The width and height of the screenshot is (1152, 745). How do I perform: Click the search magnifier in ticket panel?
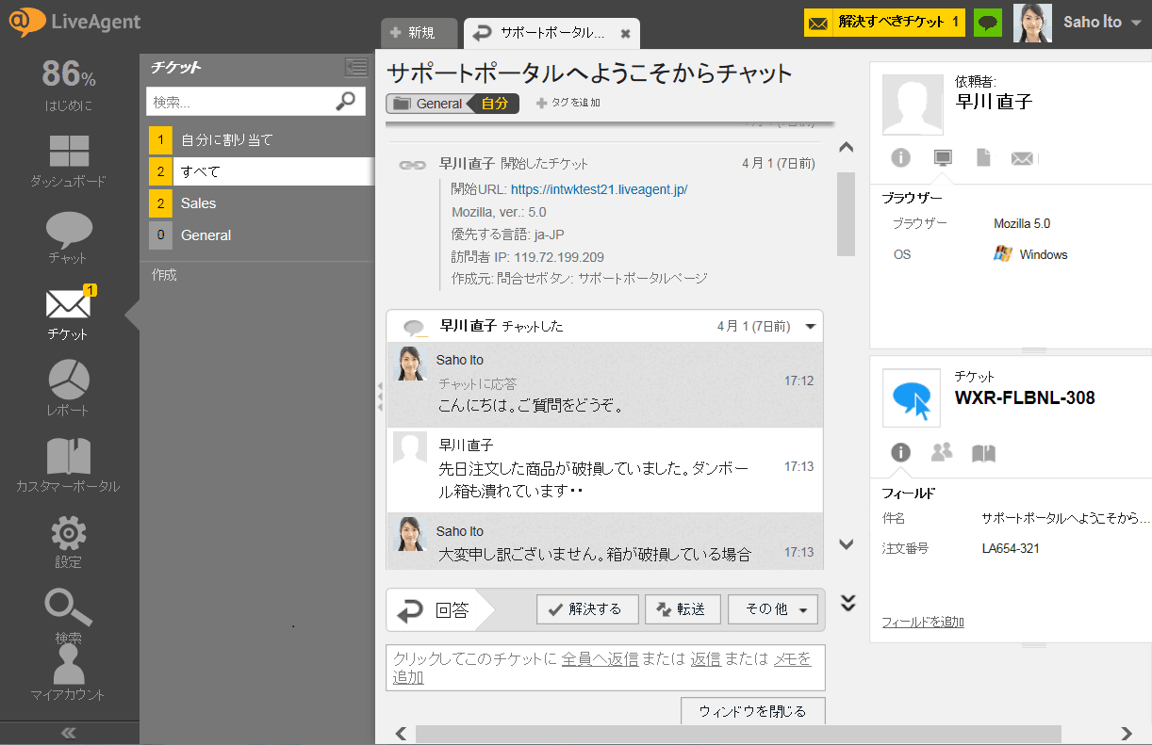point(346,101)
